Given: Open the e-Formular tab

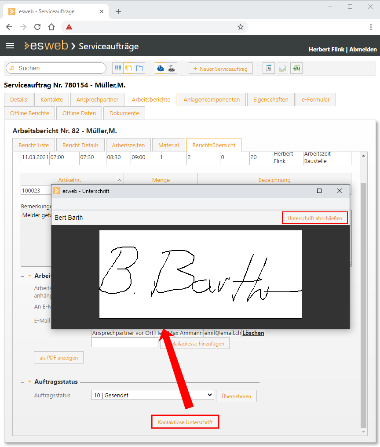Looking at the screenshot, I should click(x=315, y=99).
